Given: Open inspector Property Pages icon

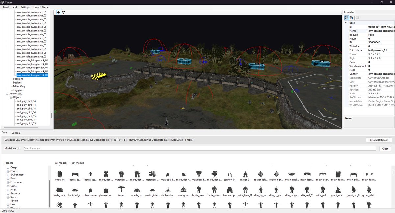Looking at the screenshot, I should pos(357,18).
